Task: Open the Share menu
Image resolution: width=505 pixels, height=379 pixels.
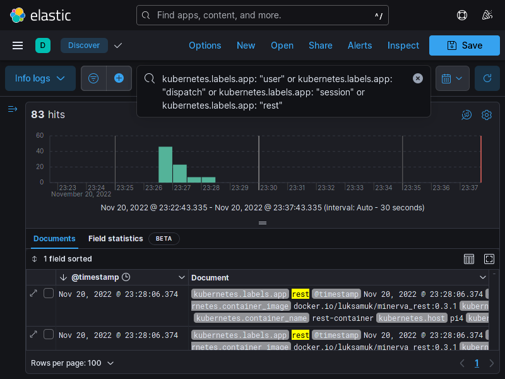Action: tap(320, 45)
